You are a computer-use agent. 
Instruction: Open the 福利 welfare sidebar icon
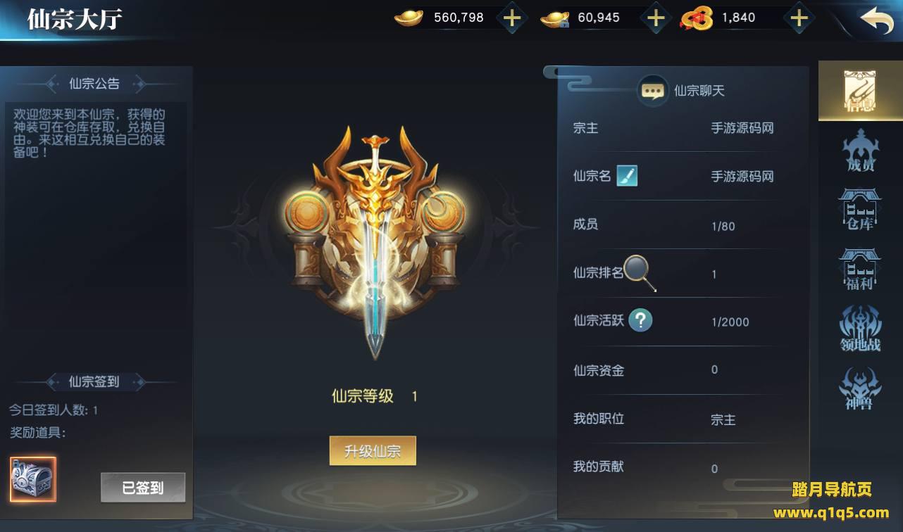860,269
